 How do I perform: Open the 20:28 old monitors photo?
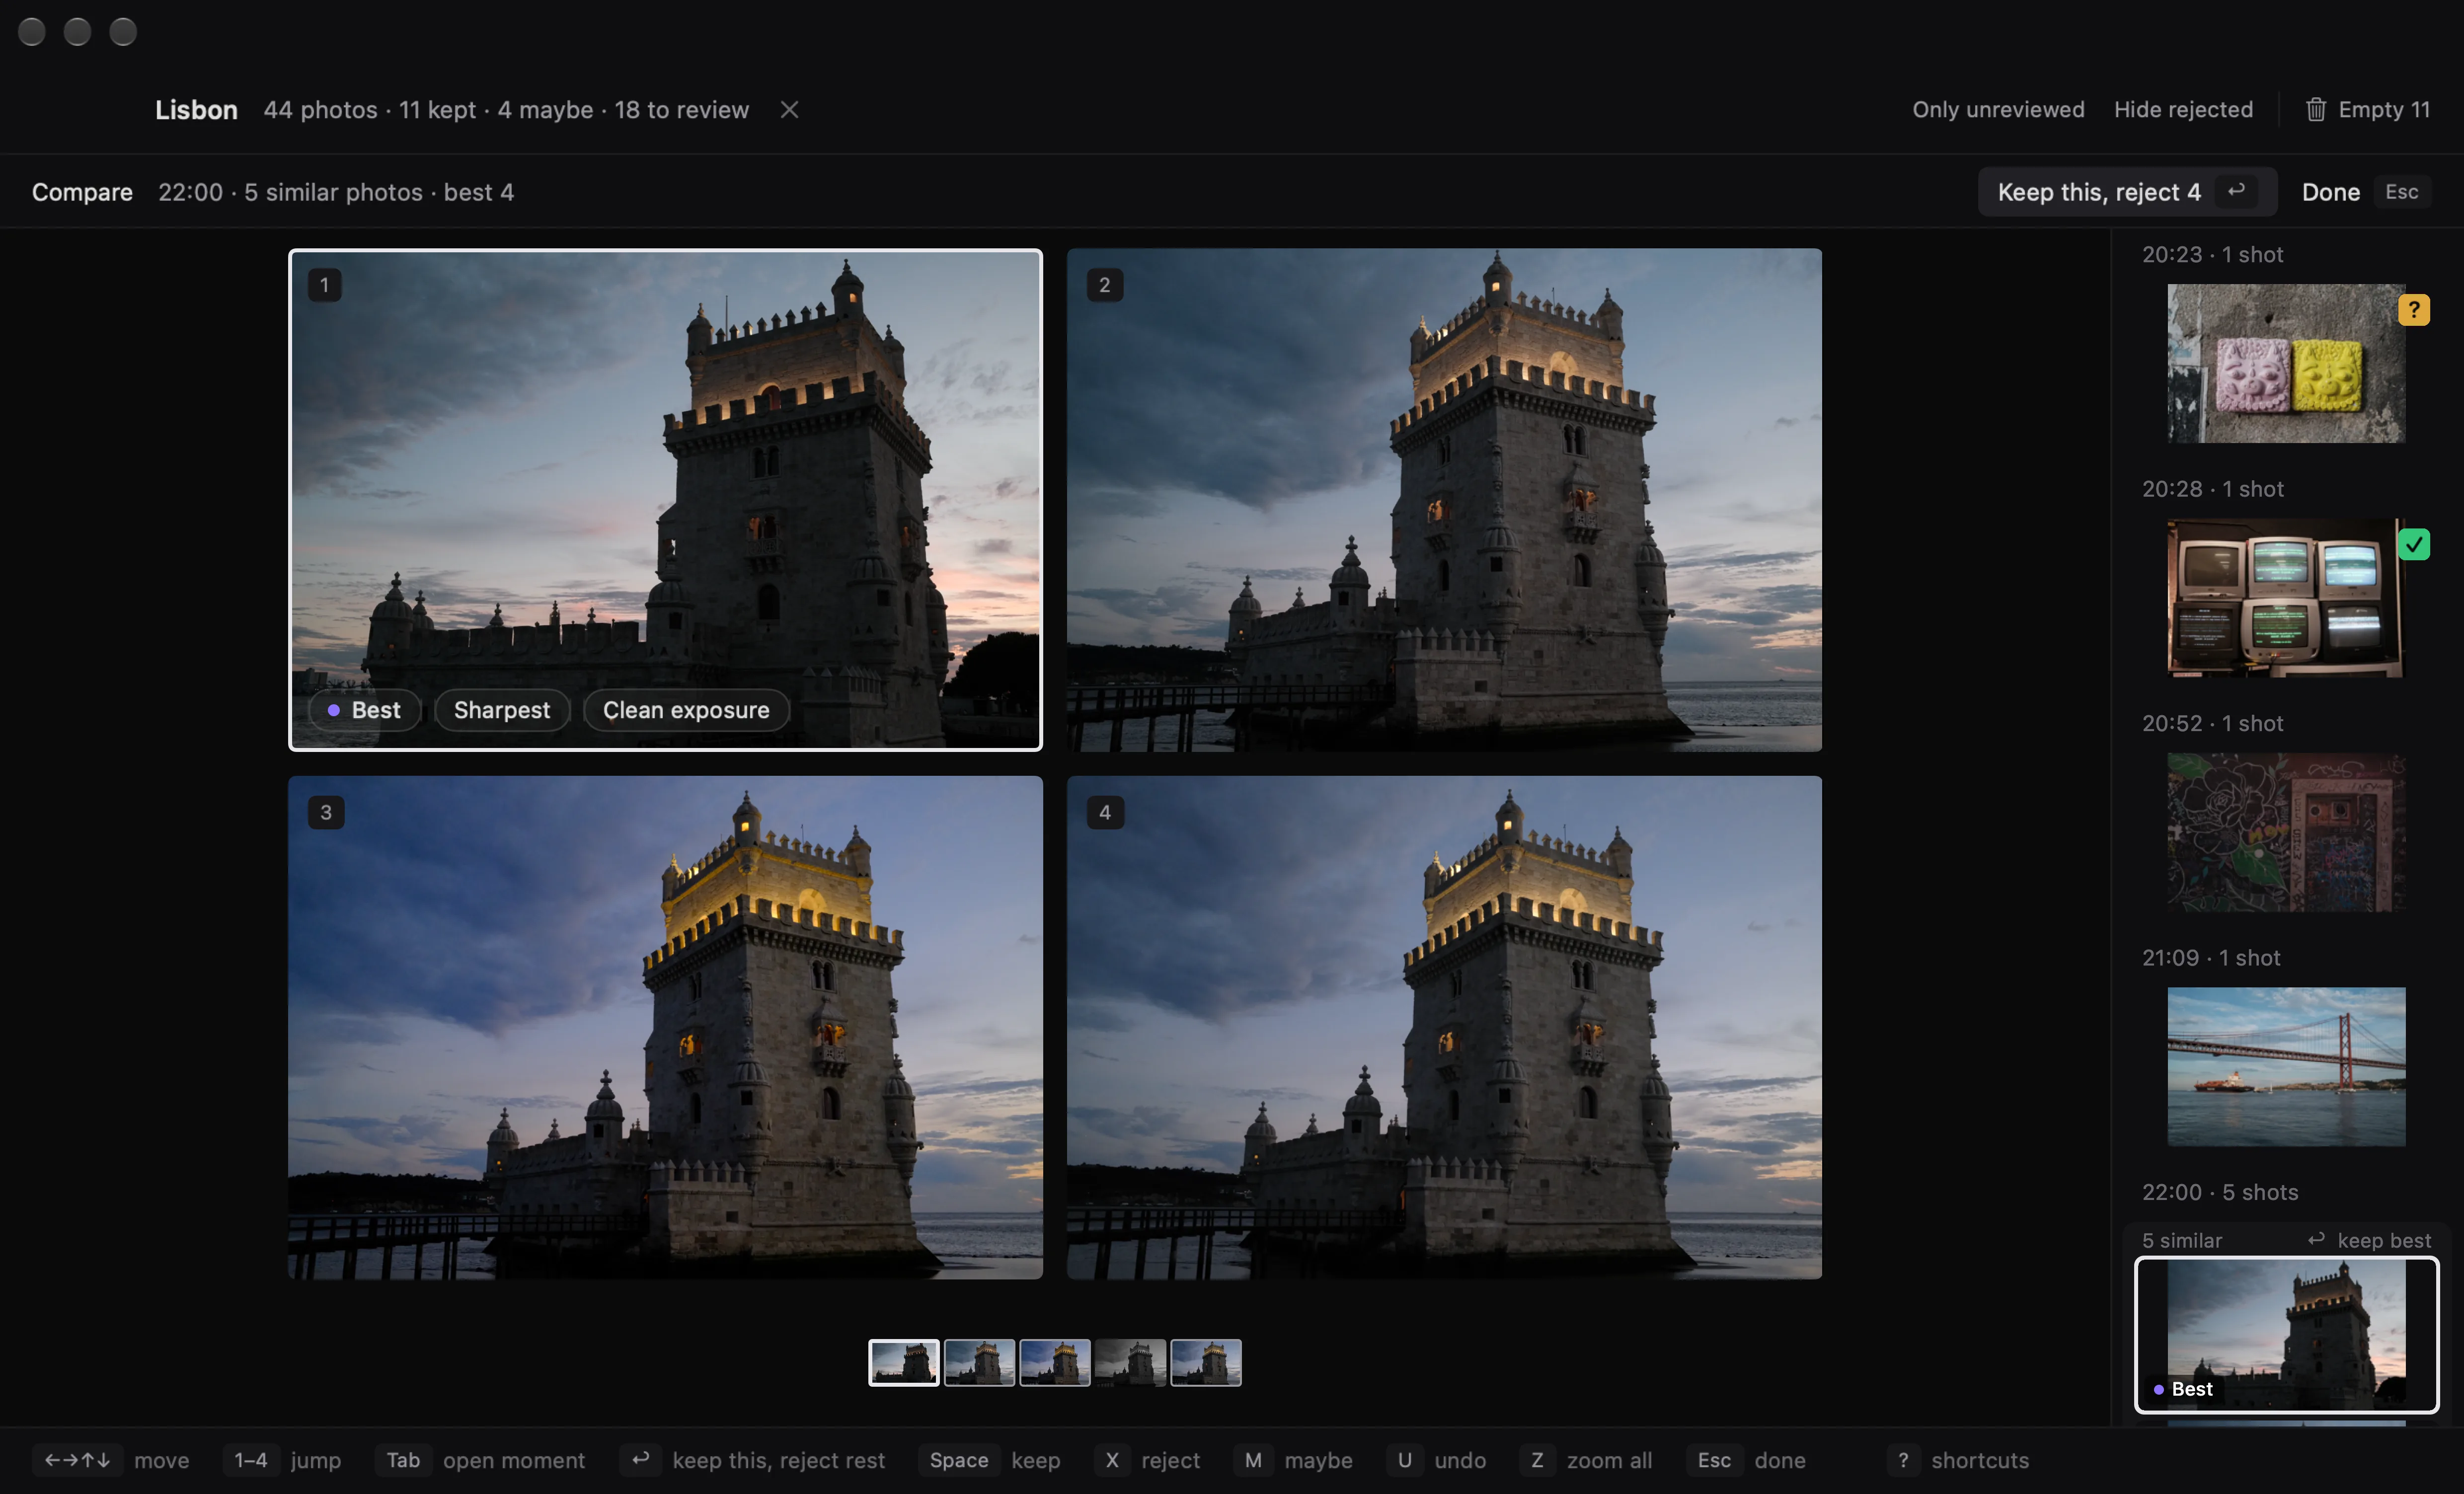tap(2286, 598)
